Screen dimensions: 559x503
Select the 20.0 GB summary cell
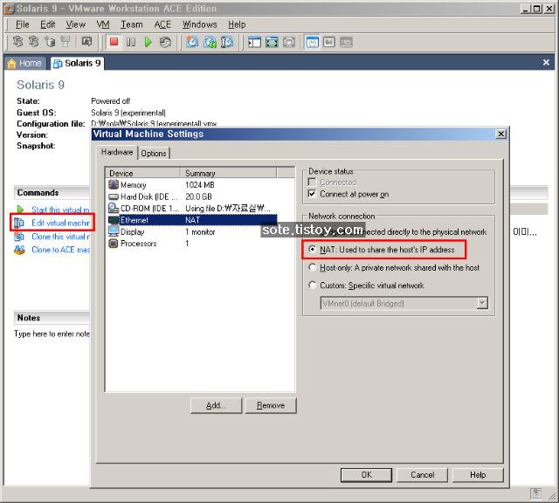pyautogui.click(x=198, y=196)
